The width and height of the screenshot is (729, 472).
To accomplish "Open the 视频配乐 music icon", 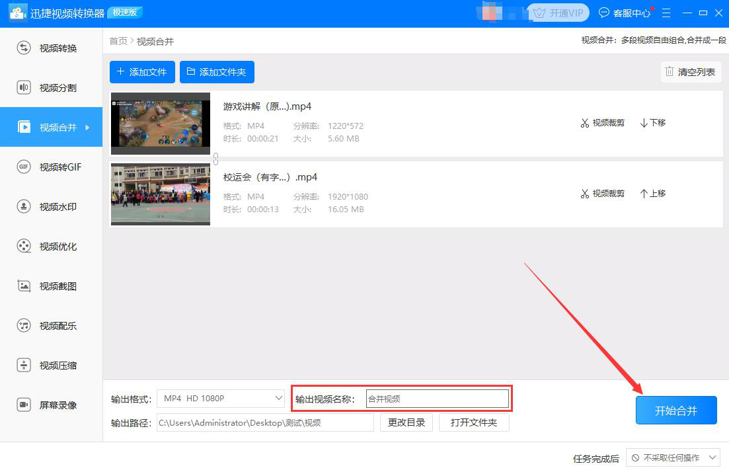I will point(24,325).
